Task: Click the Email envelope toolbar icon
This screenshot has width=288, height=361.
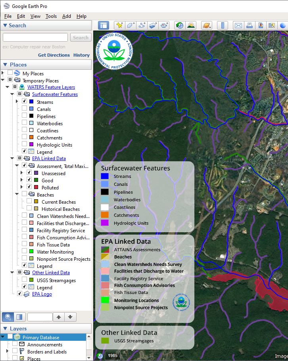Action: point(238,25)
